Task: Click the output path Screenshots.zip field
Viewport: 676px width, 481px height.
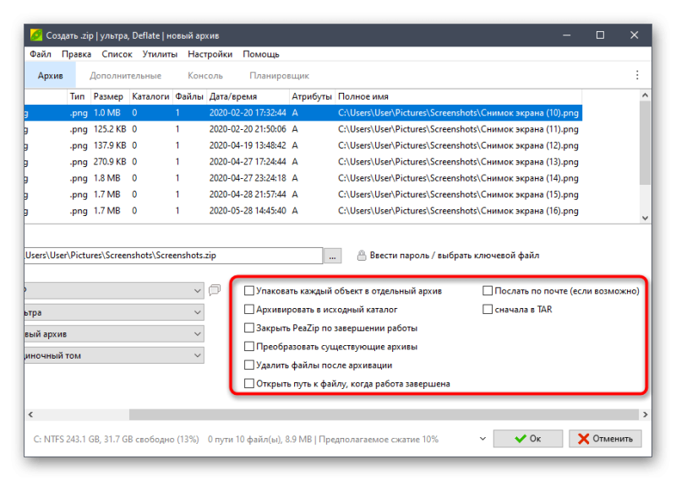Action: (x=173, y=256)
